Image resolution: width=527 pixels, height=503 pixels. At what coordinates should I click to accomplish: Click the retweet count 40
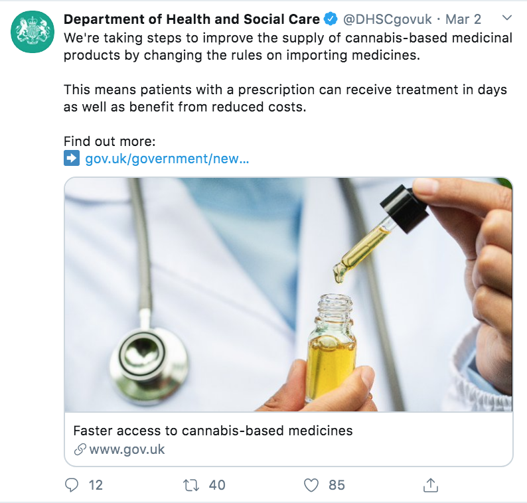(217, 485)
